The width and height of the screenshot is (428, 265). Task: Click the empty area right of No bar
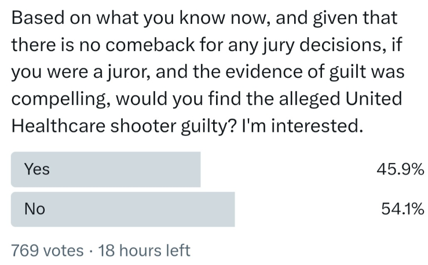[x=307, y=209]
